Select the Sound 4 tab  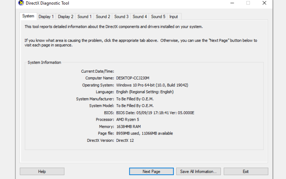click(140, 16)
